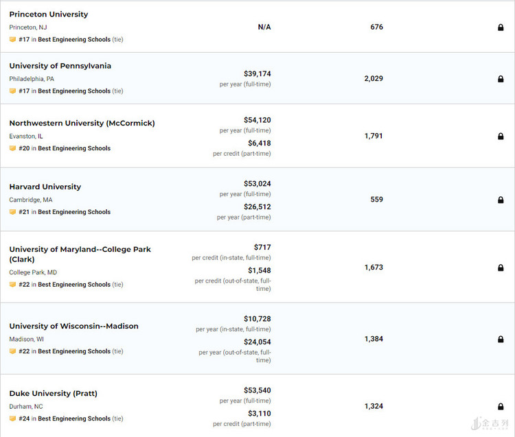The image size is (515, 437).
Task: Select the Harvard University title link
Action: pos(45,187)
